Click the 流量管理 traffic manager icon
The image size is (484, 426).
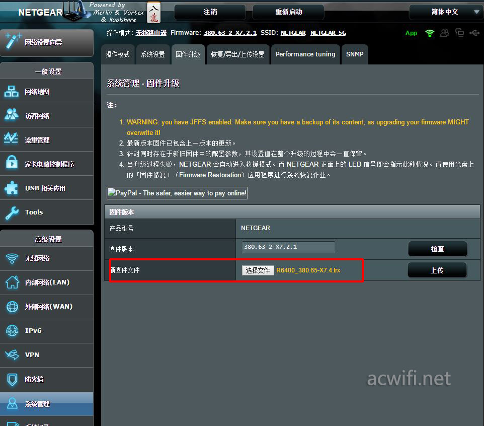pos(11,138)
